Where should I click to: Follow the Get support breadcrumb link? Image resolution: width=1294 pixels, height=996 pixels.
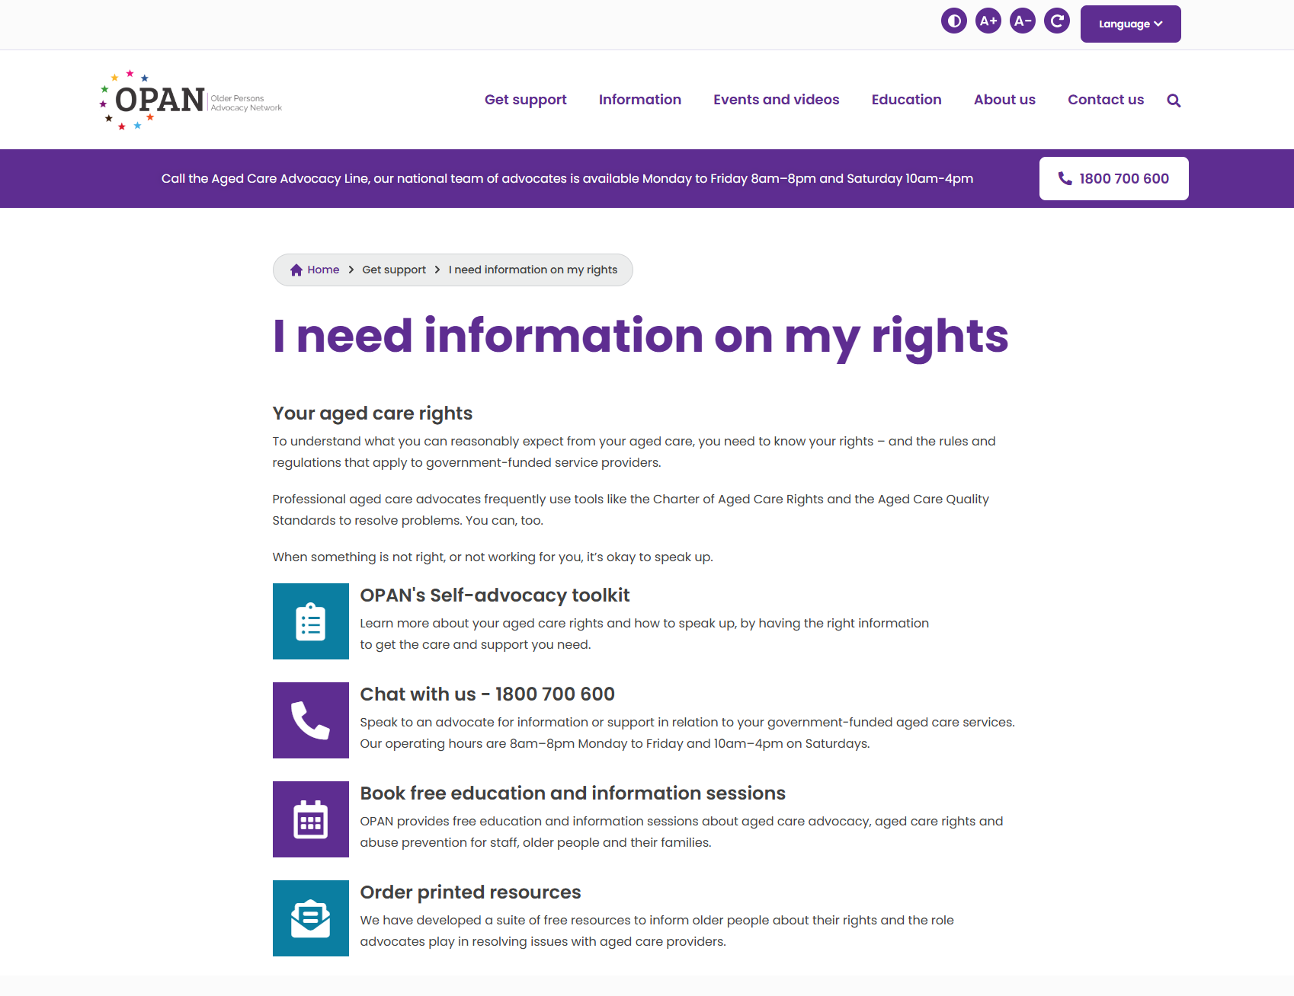[x=393, y=270]
